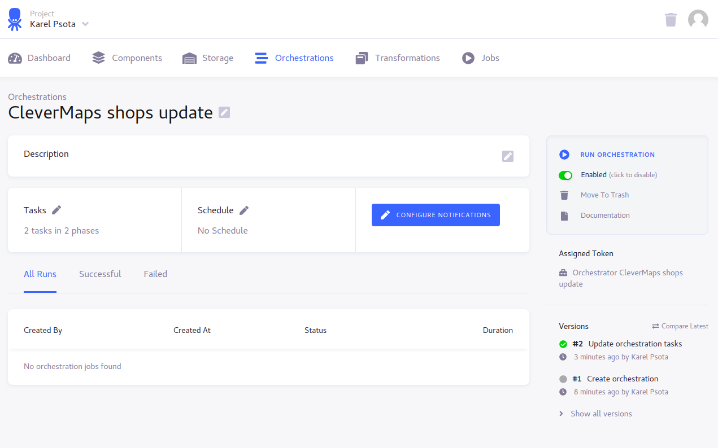Edit Schedule via the pencil icon
The image size is (718, 448).
click(244, 210)
